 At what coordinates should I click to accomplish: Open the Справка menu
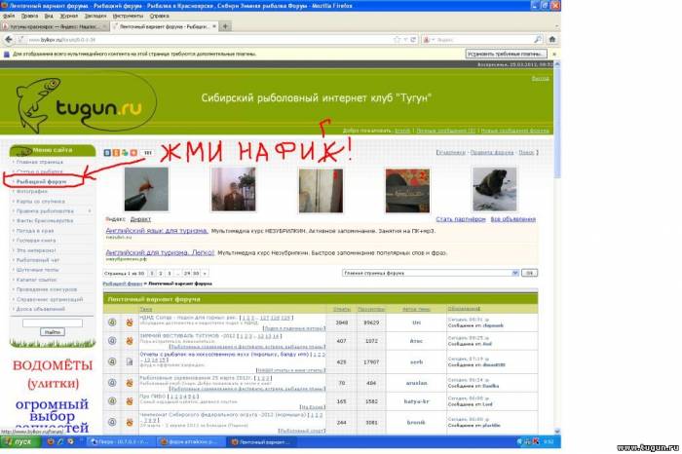click(x=159, y=16)
